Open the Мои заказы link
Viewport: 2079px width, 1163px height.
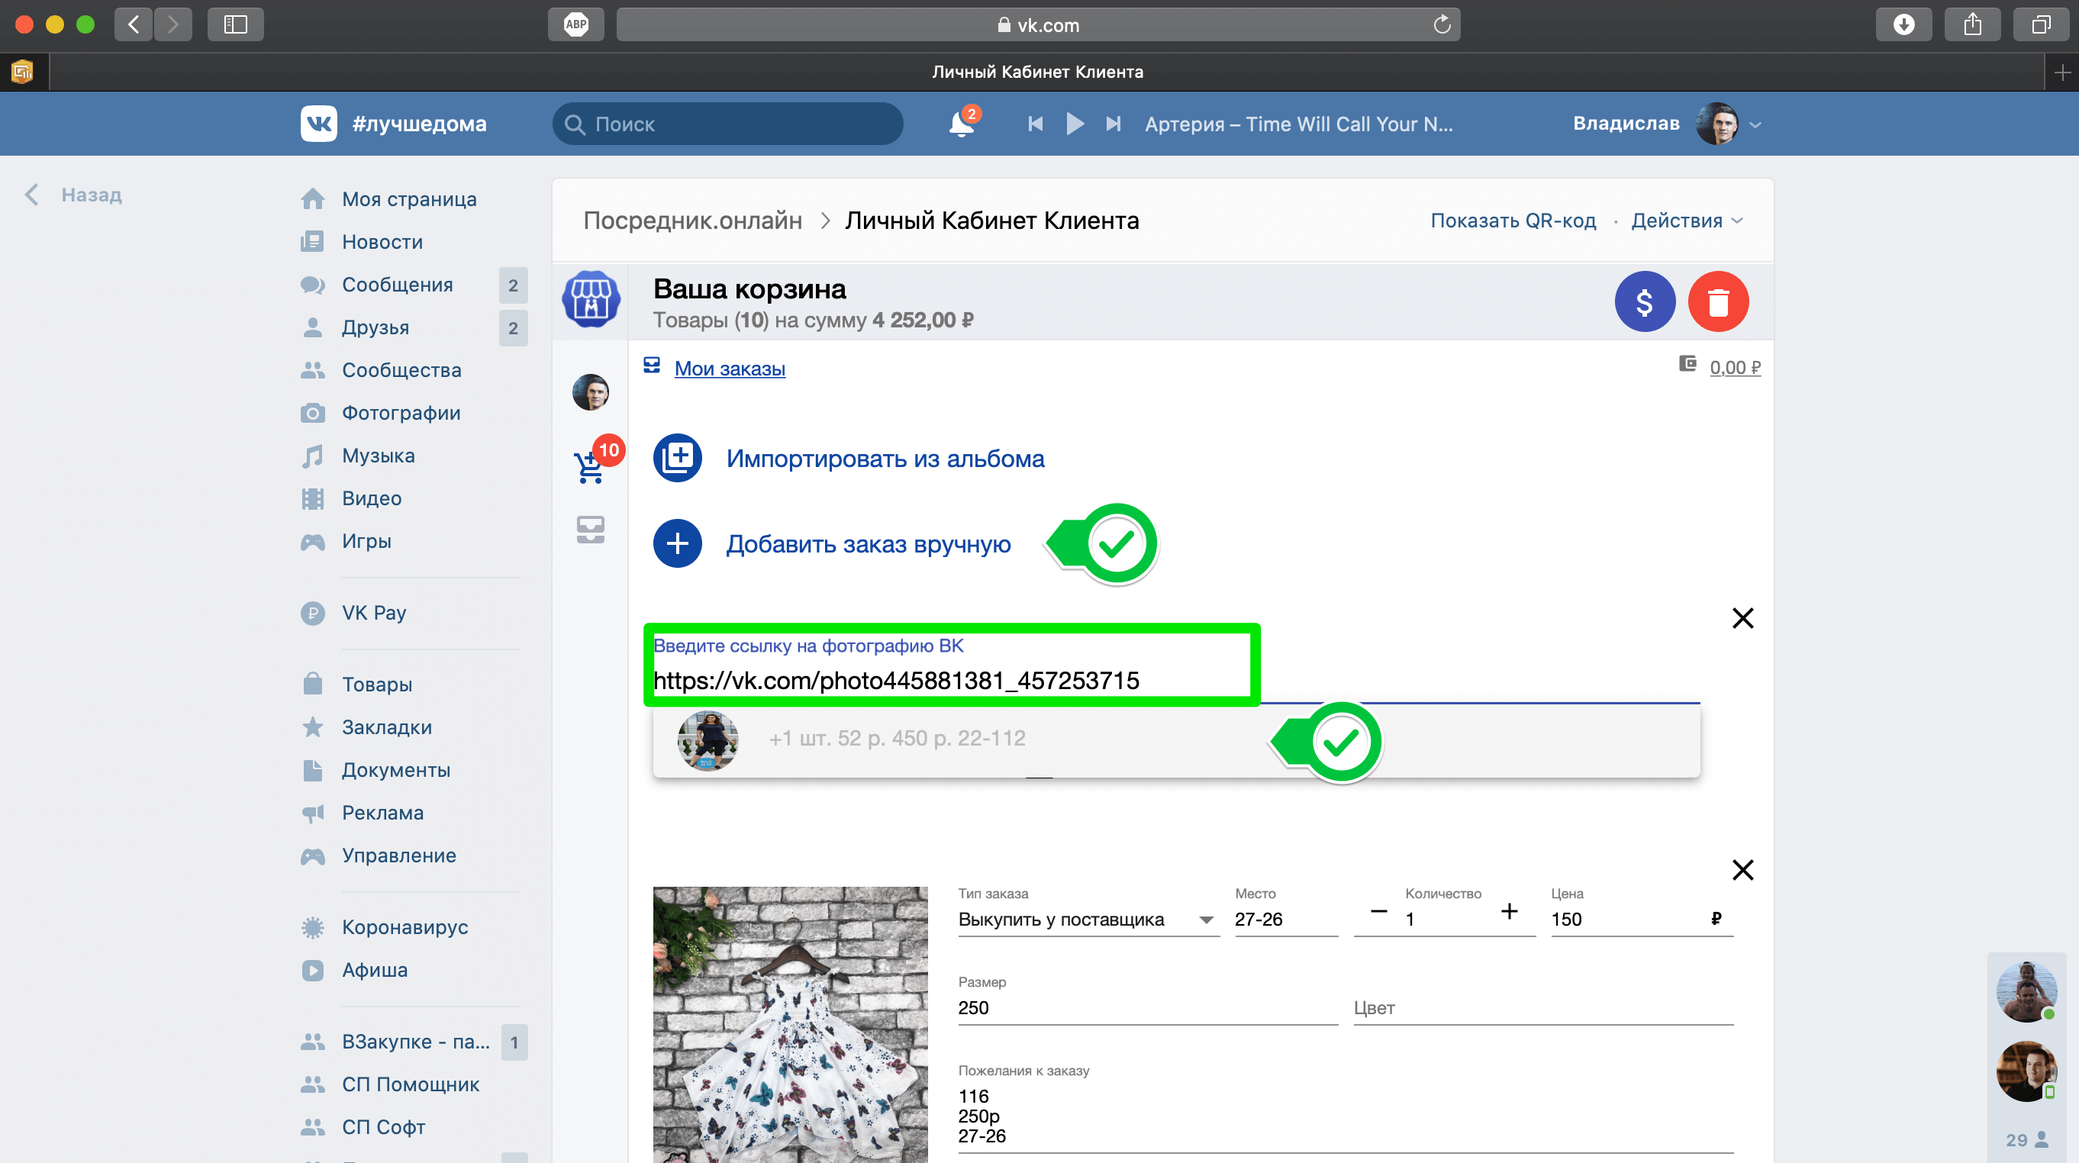(730, 369)
